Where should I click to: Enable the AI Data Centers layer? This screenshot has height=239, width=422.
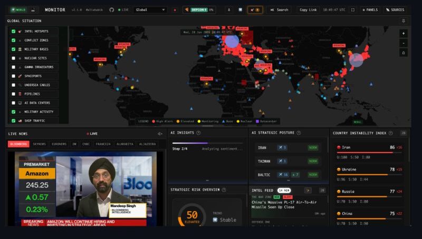point(14,103)
